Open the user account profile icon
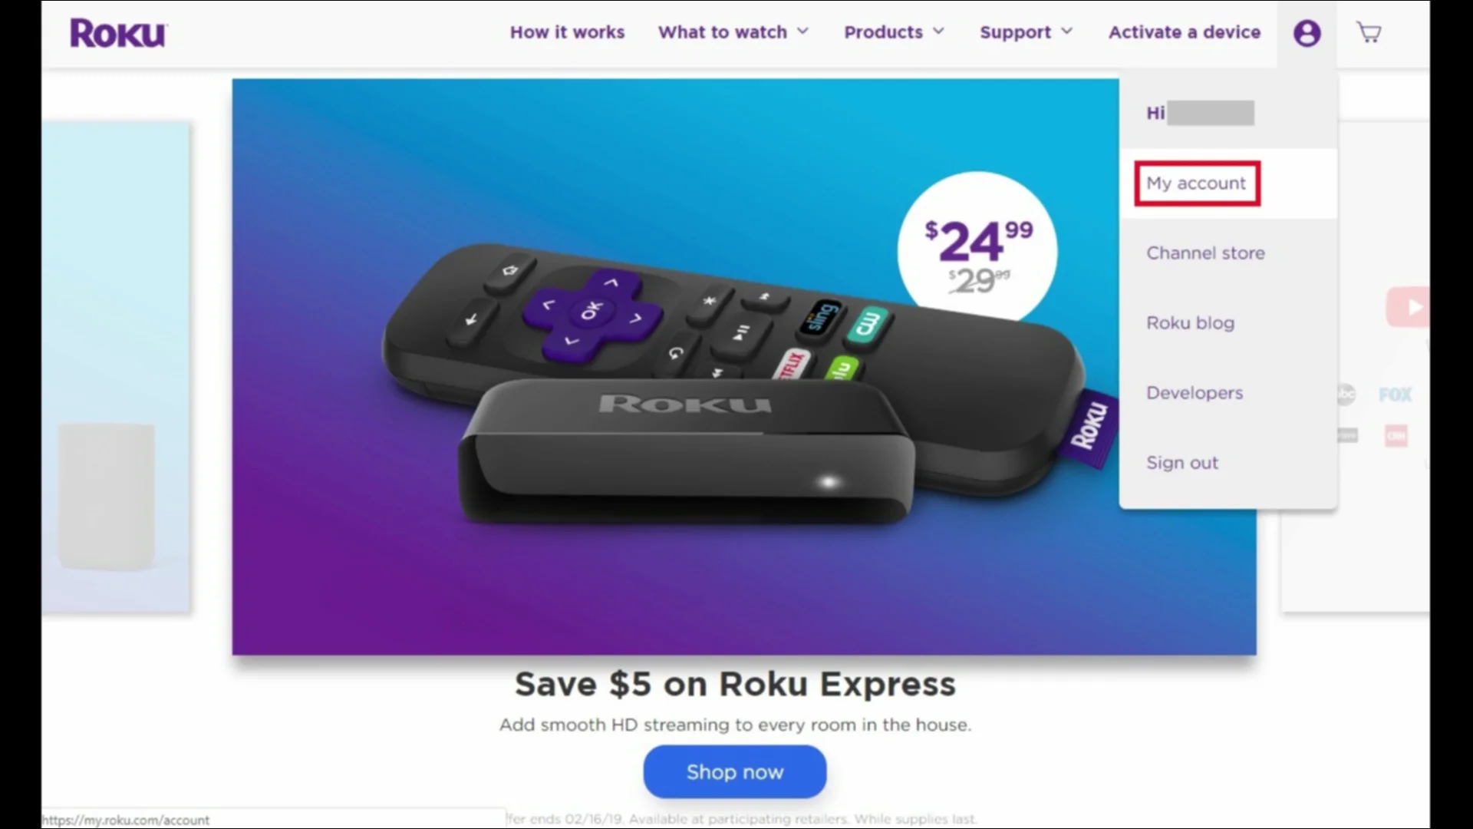This screenshot has height=829, width=1473. tap(1307, 33)
